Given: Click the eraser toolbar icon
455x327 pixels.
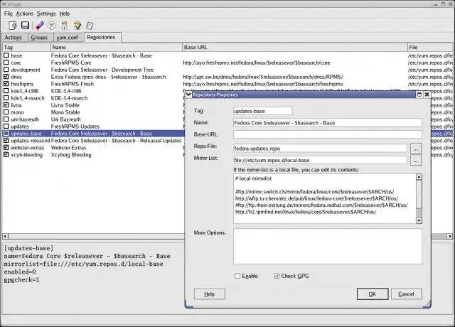Looking at the screenshot, I should tap(40, 26).
